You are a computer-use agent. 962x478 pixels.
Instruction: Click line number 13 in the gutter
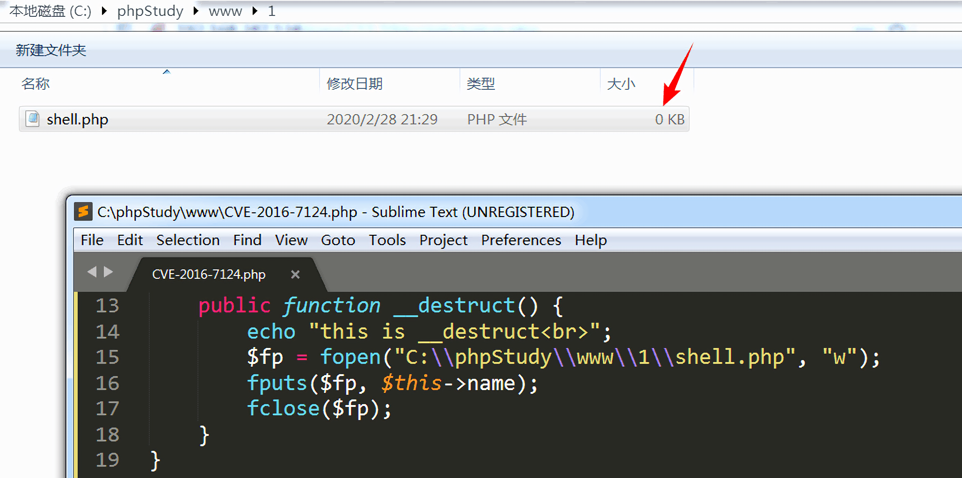pos(107,306)
